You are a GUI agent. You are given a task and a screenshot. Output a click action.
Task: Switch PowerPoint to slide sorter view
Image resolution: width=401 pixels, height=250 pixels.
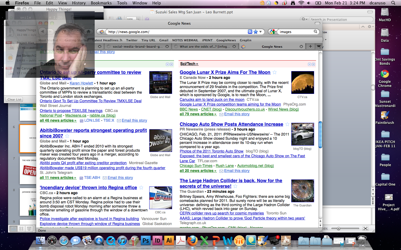pyautogui.click(x=21, y=229)
